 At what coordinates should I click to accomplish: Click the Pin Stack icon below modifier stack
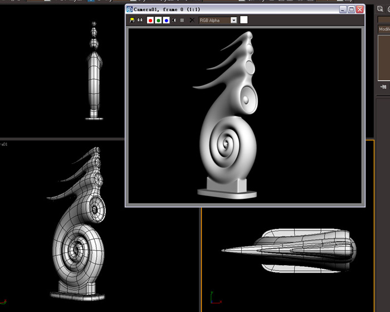click(x=383, y=87)
